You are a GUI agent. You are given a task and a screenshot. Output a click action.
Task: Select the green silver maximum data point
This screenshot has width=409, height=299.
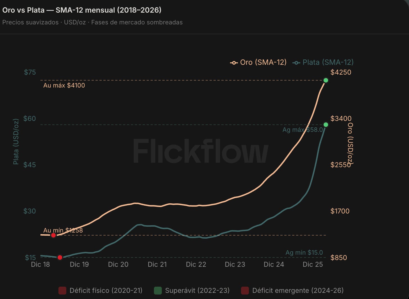326,125
